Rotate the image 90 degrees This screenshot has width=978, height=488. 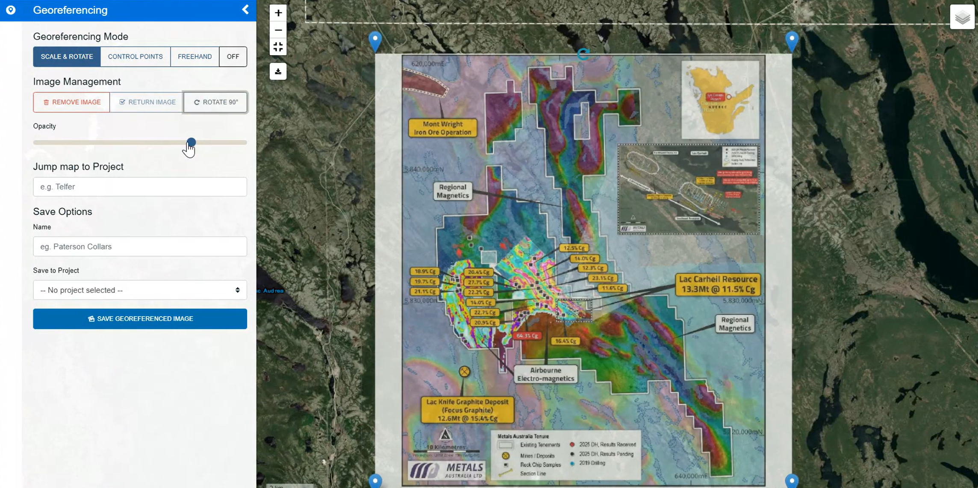tap(215, 102)
